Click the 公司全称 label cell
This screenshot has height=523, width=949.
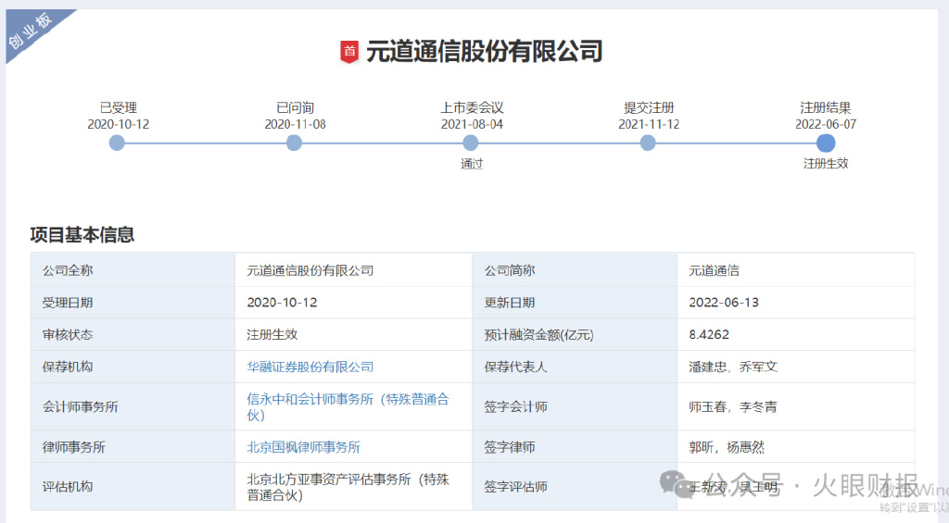pos(133,270)
